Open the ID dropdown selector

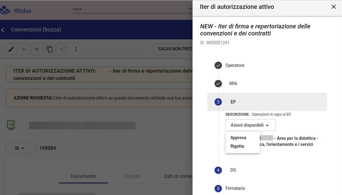[x=20, y=148]
